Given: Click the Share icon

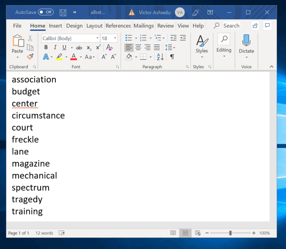Looking at the screenshot, I should coord(255,26).
